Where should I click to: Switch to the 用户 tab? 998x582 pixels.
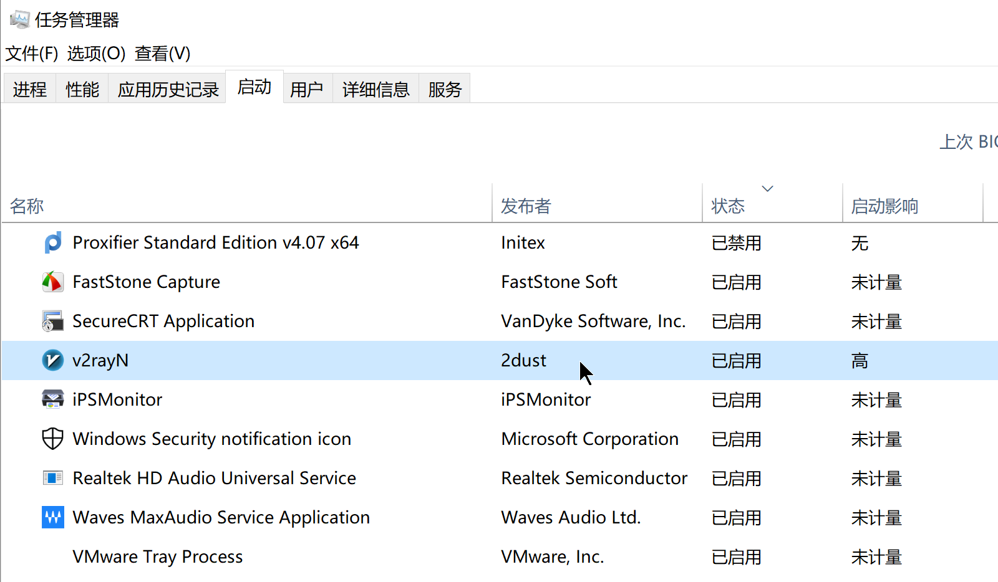307,89
